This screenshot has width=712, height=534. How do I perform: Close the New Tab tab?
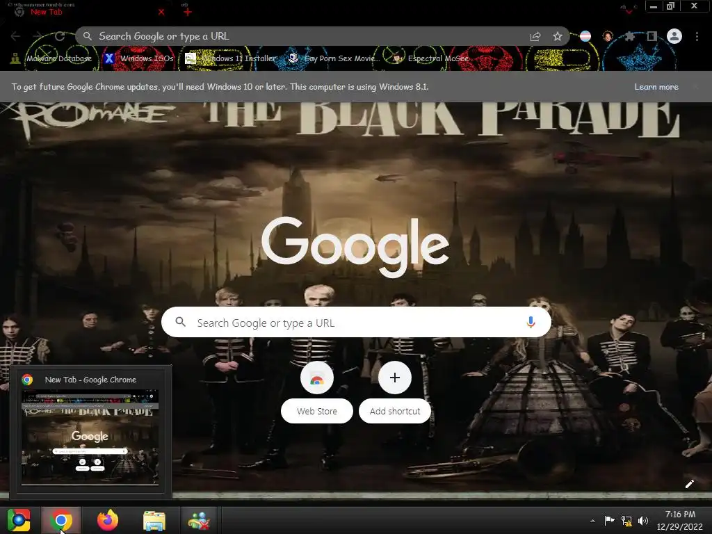tap(161, 13)
